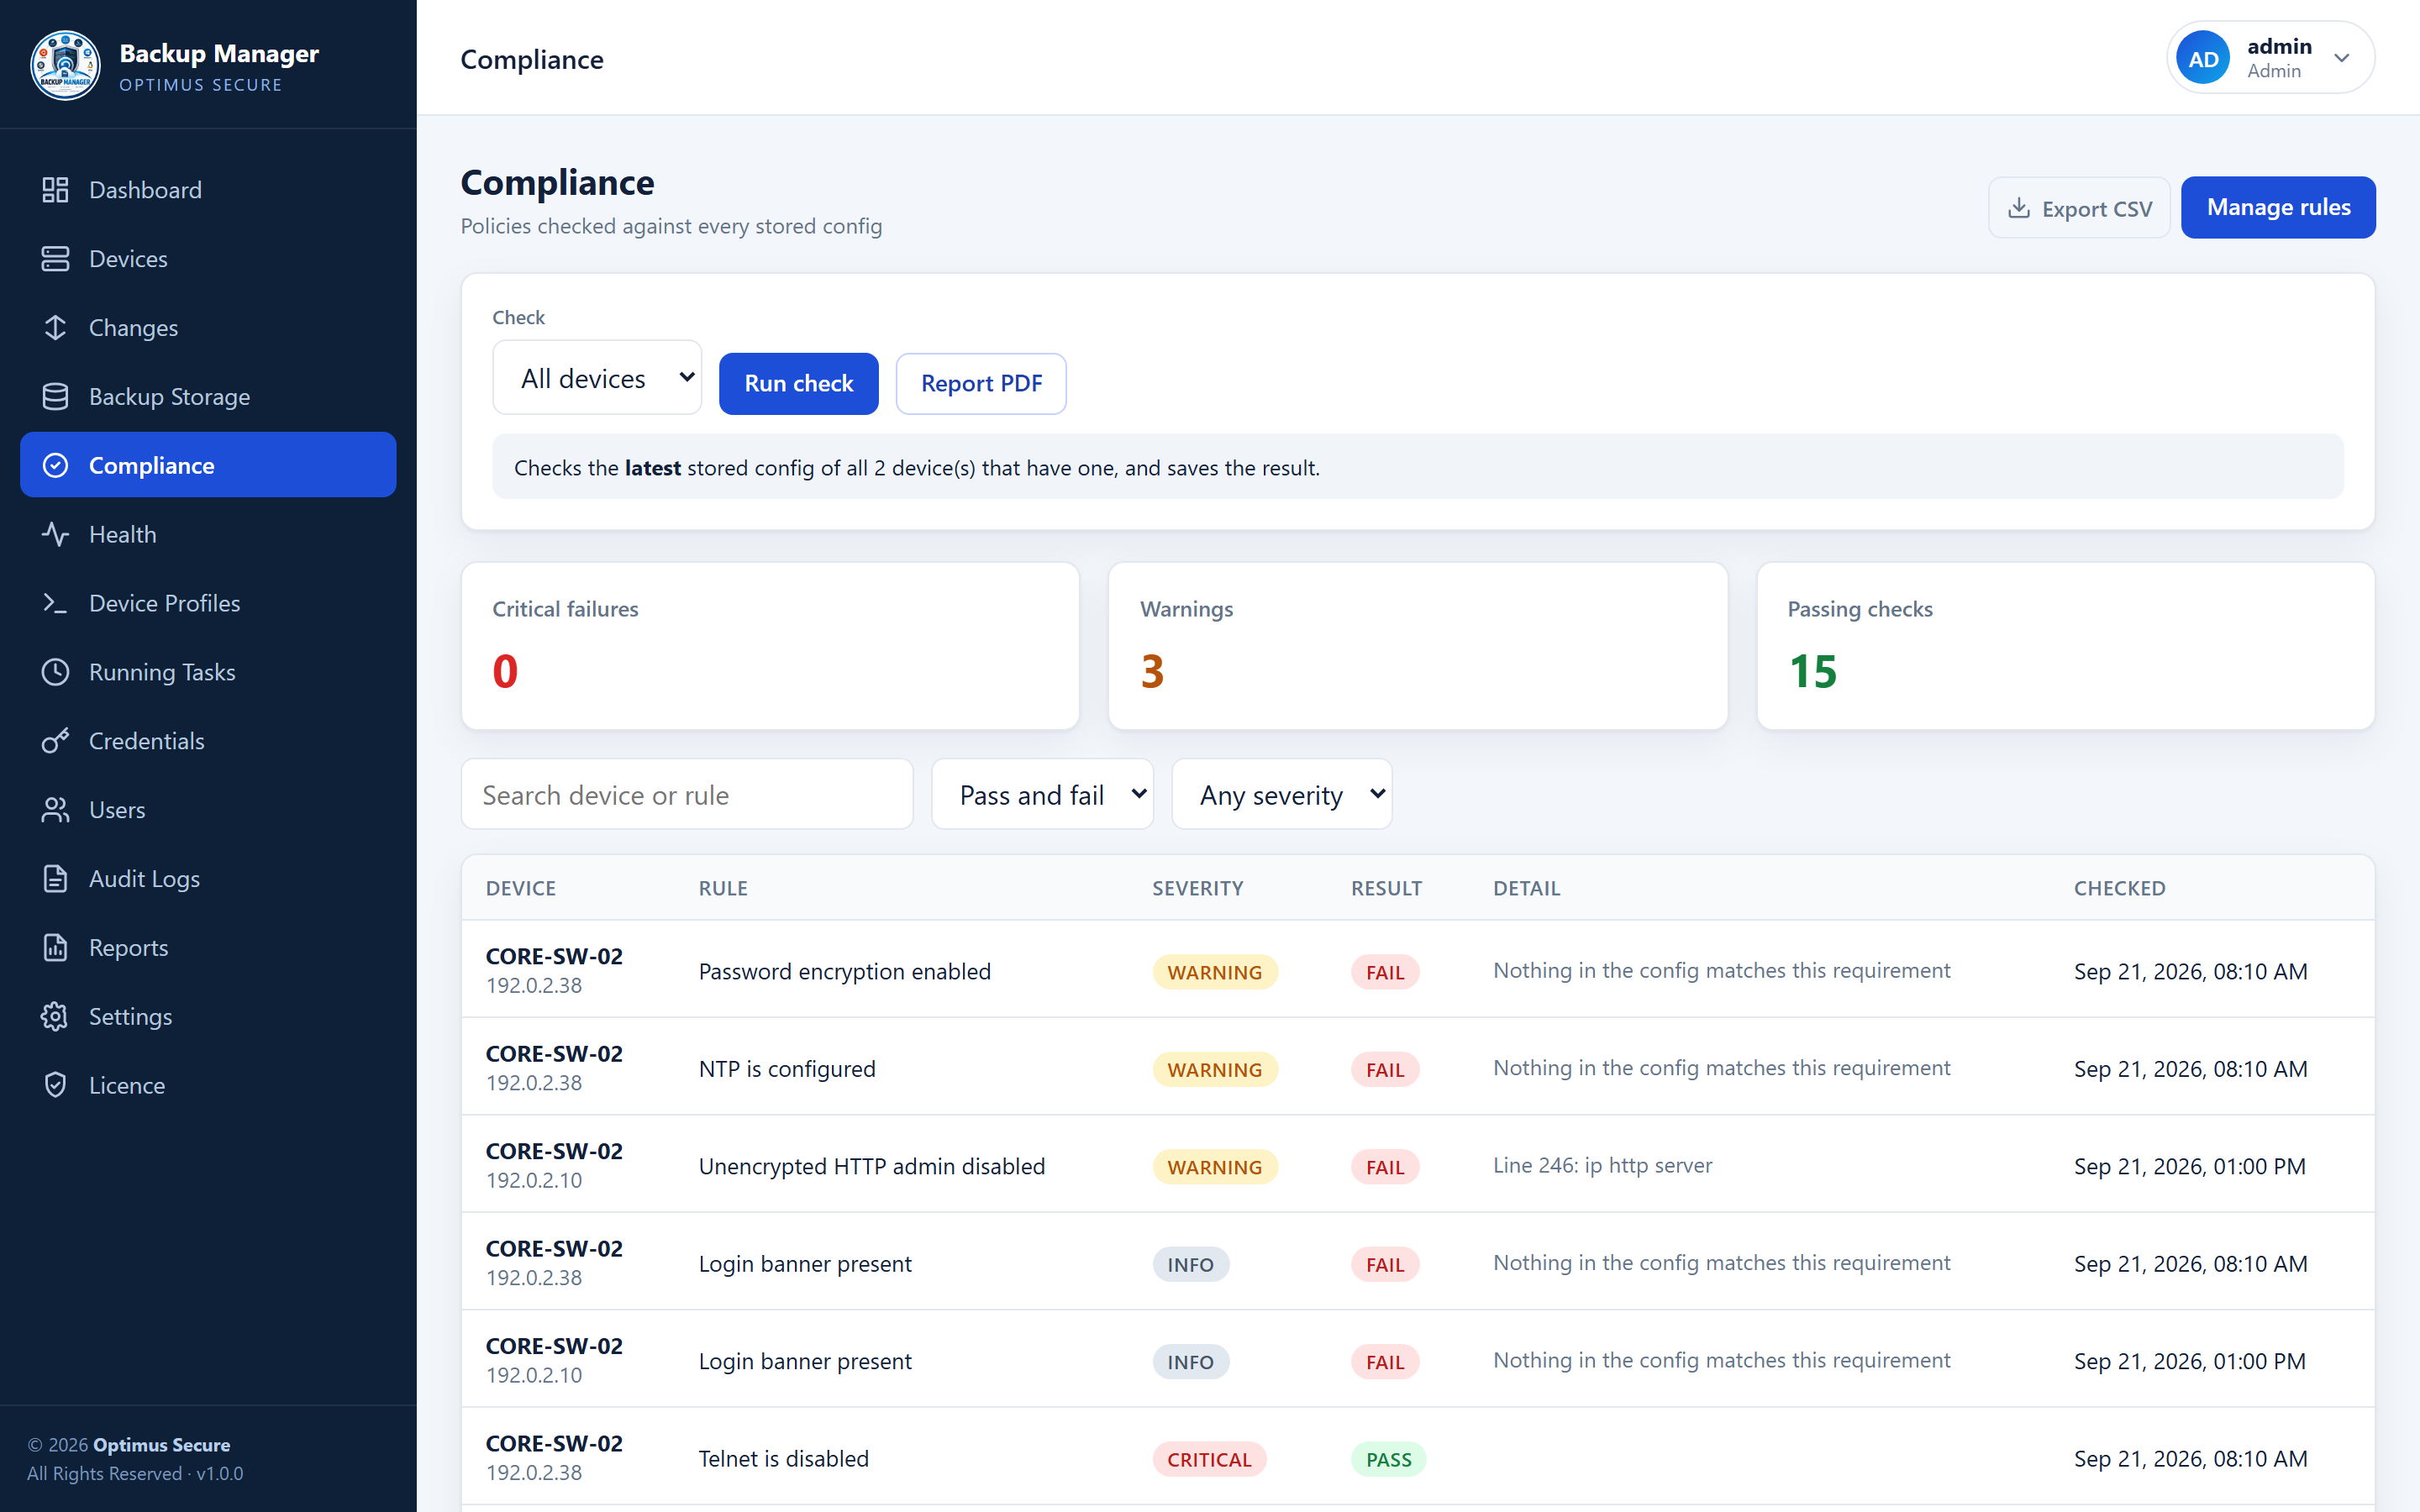This screenshot has height=1512, width=2420.
Task: Click the Dashboard grid icon
Action: coord(55,190)
